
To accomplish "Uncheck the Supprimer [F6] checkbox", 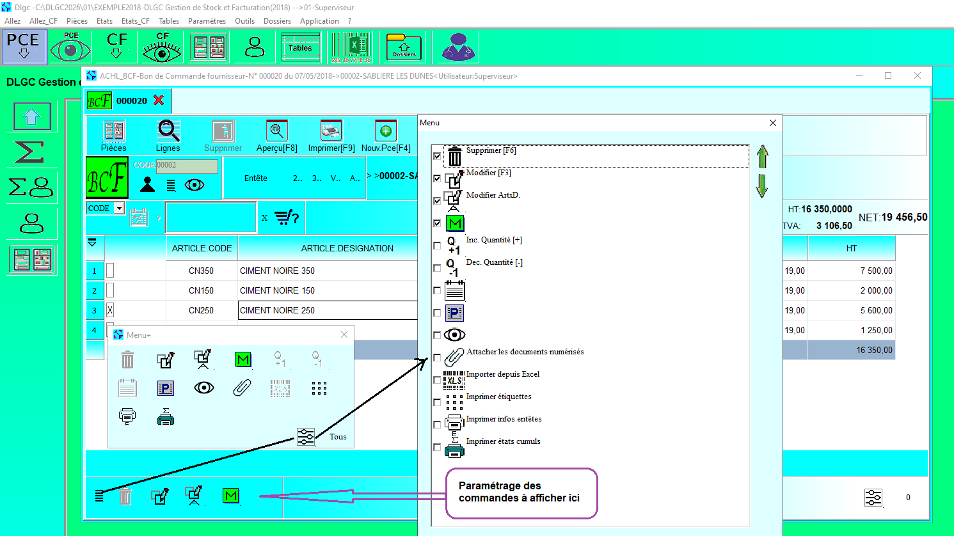I will pos(437,156).
